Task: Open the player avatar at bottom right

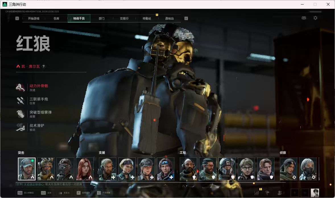Action: (x=315, y=193)
